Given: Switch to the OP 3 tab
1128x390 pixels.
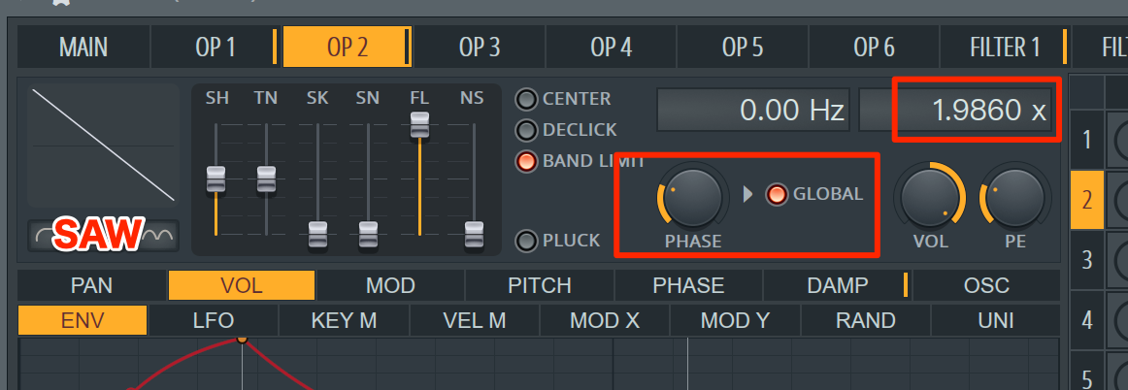Looking at the screenshot, I should [480, 48].
